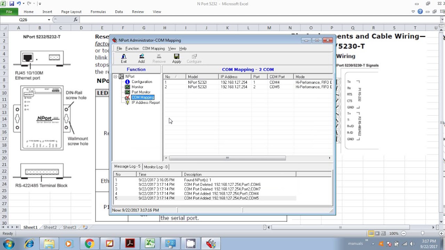Click the volume icon in system tray
Viewport: 445px width, 250px height.
pyautogui.click(x=412, y=244)
